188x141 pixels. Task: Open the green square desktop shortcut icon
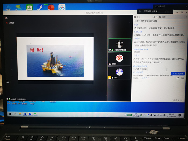30,8
